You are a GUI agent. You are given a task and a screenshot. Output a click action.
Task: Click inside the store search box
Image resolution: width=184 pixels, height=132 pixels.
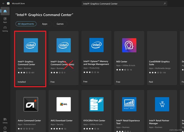(122, 4)
